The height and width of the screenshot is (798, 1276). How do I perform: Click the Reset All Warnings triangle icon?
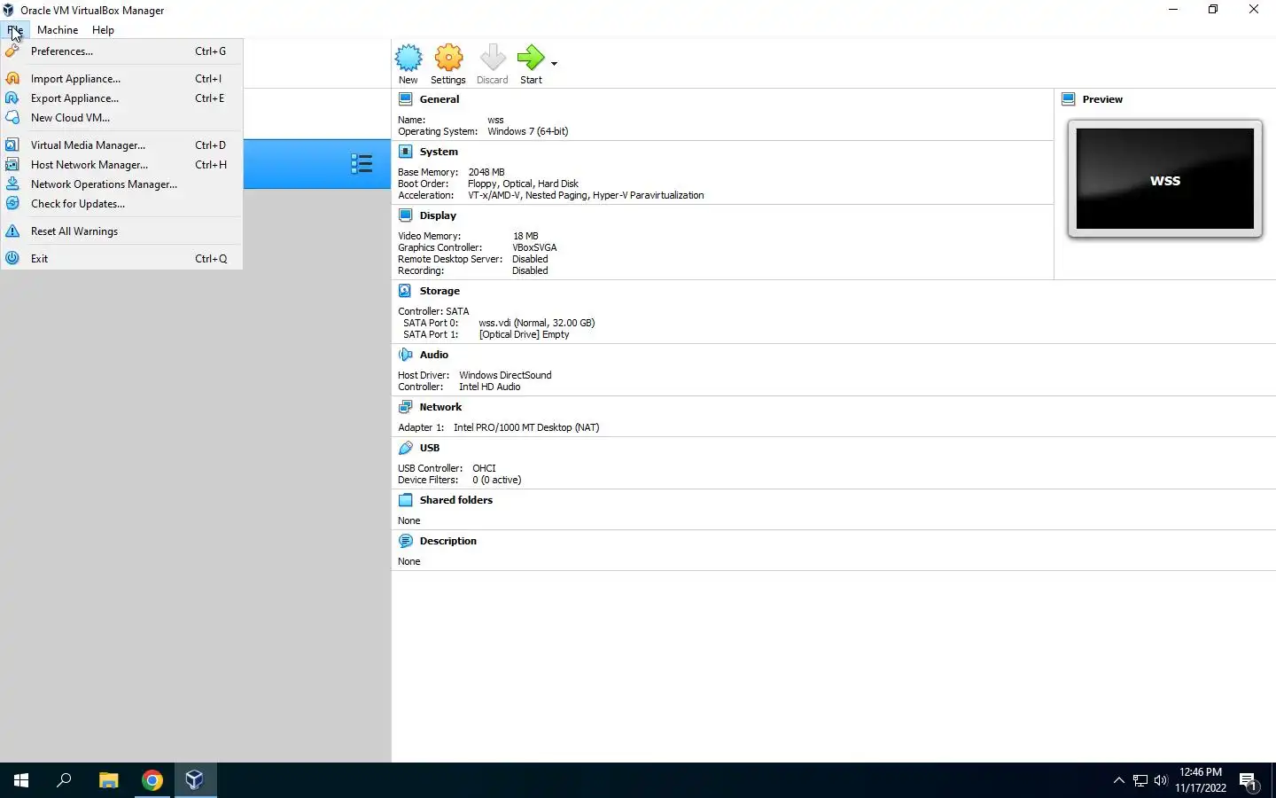click(x=12, y=231)
